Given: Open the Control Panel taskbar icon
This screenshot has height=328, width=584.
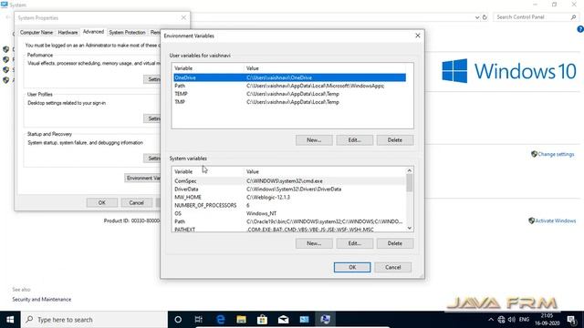Looking at the screenshot, I should (x=304, y=320).
